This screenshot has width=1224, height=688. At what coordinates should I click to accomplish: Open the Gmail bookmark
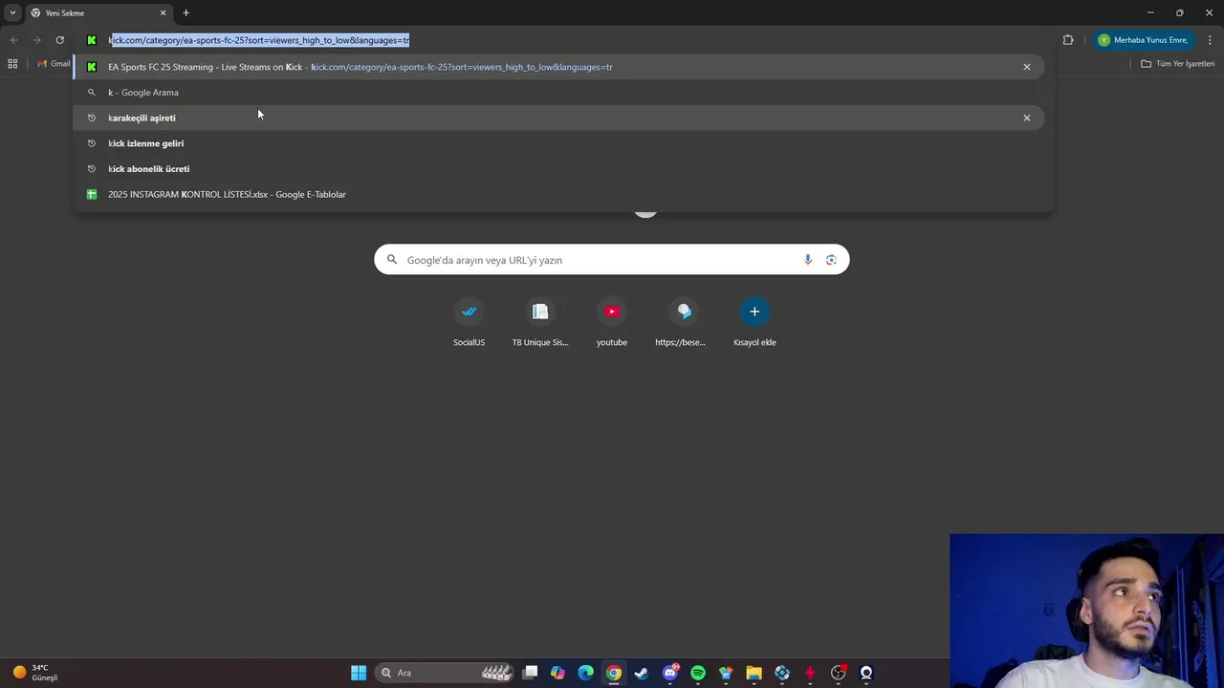click(54, 64)
